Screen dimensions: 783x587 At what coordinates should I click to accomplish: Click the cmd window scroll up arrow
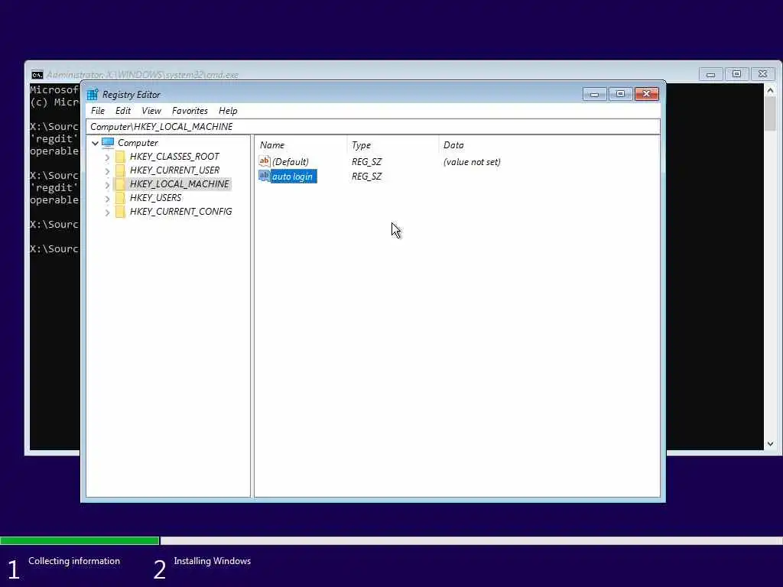pyautogui.click(x=770, y=90)
